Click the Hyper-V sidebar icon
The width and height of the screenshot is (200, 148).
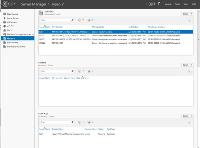[4, 38]
